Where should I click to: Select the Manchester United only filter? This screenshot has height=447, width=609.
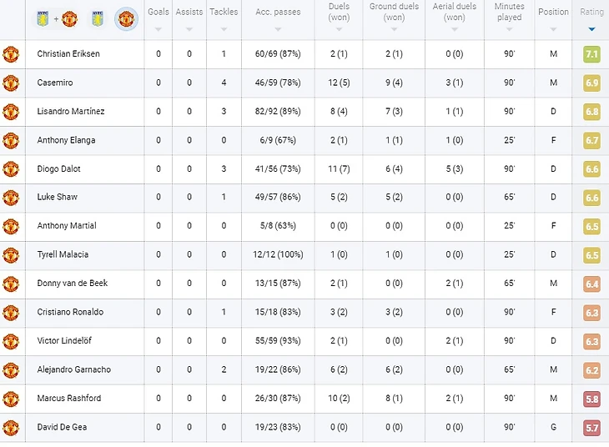click(x=126, y=18)
